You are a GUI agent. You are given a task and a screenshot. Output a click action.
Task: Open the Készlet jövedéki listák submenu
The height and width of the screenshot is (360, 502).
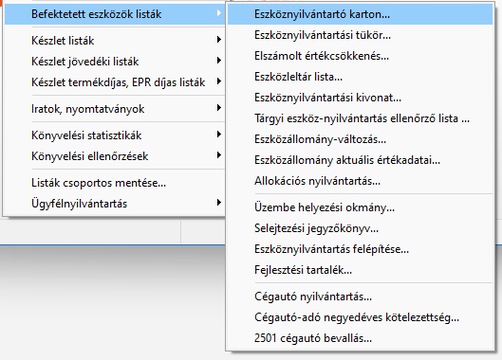[x=115, y=61]
